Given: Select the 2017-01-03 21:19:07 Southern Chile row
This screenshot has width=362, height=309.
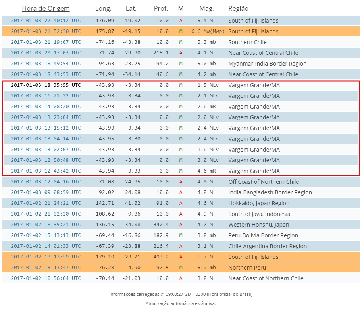Looking at the screenshot, I should pyautogui.click(x=181, y=42).
